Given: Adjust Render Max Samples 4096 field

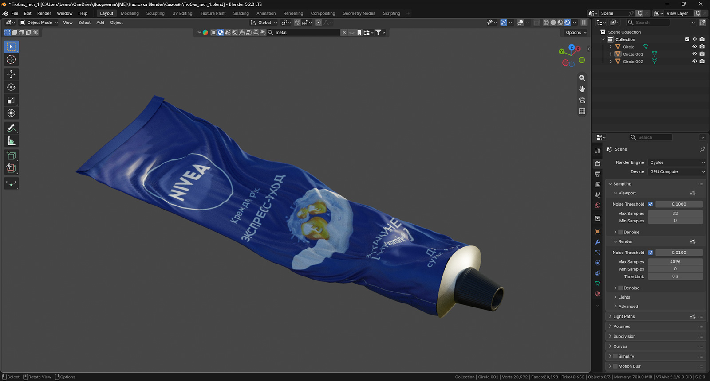Looking at the screenshot, I should click(675, 262).
